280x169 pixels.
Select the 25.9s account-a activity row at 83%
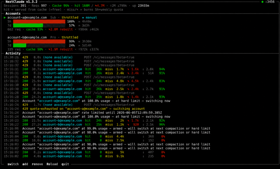[84, 81]
